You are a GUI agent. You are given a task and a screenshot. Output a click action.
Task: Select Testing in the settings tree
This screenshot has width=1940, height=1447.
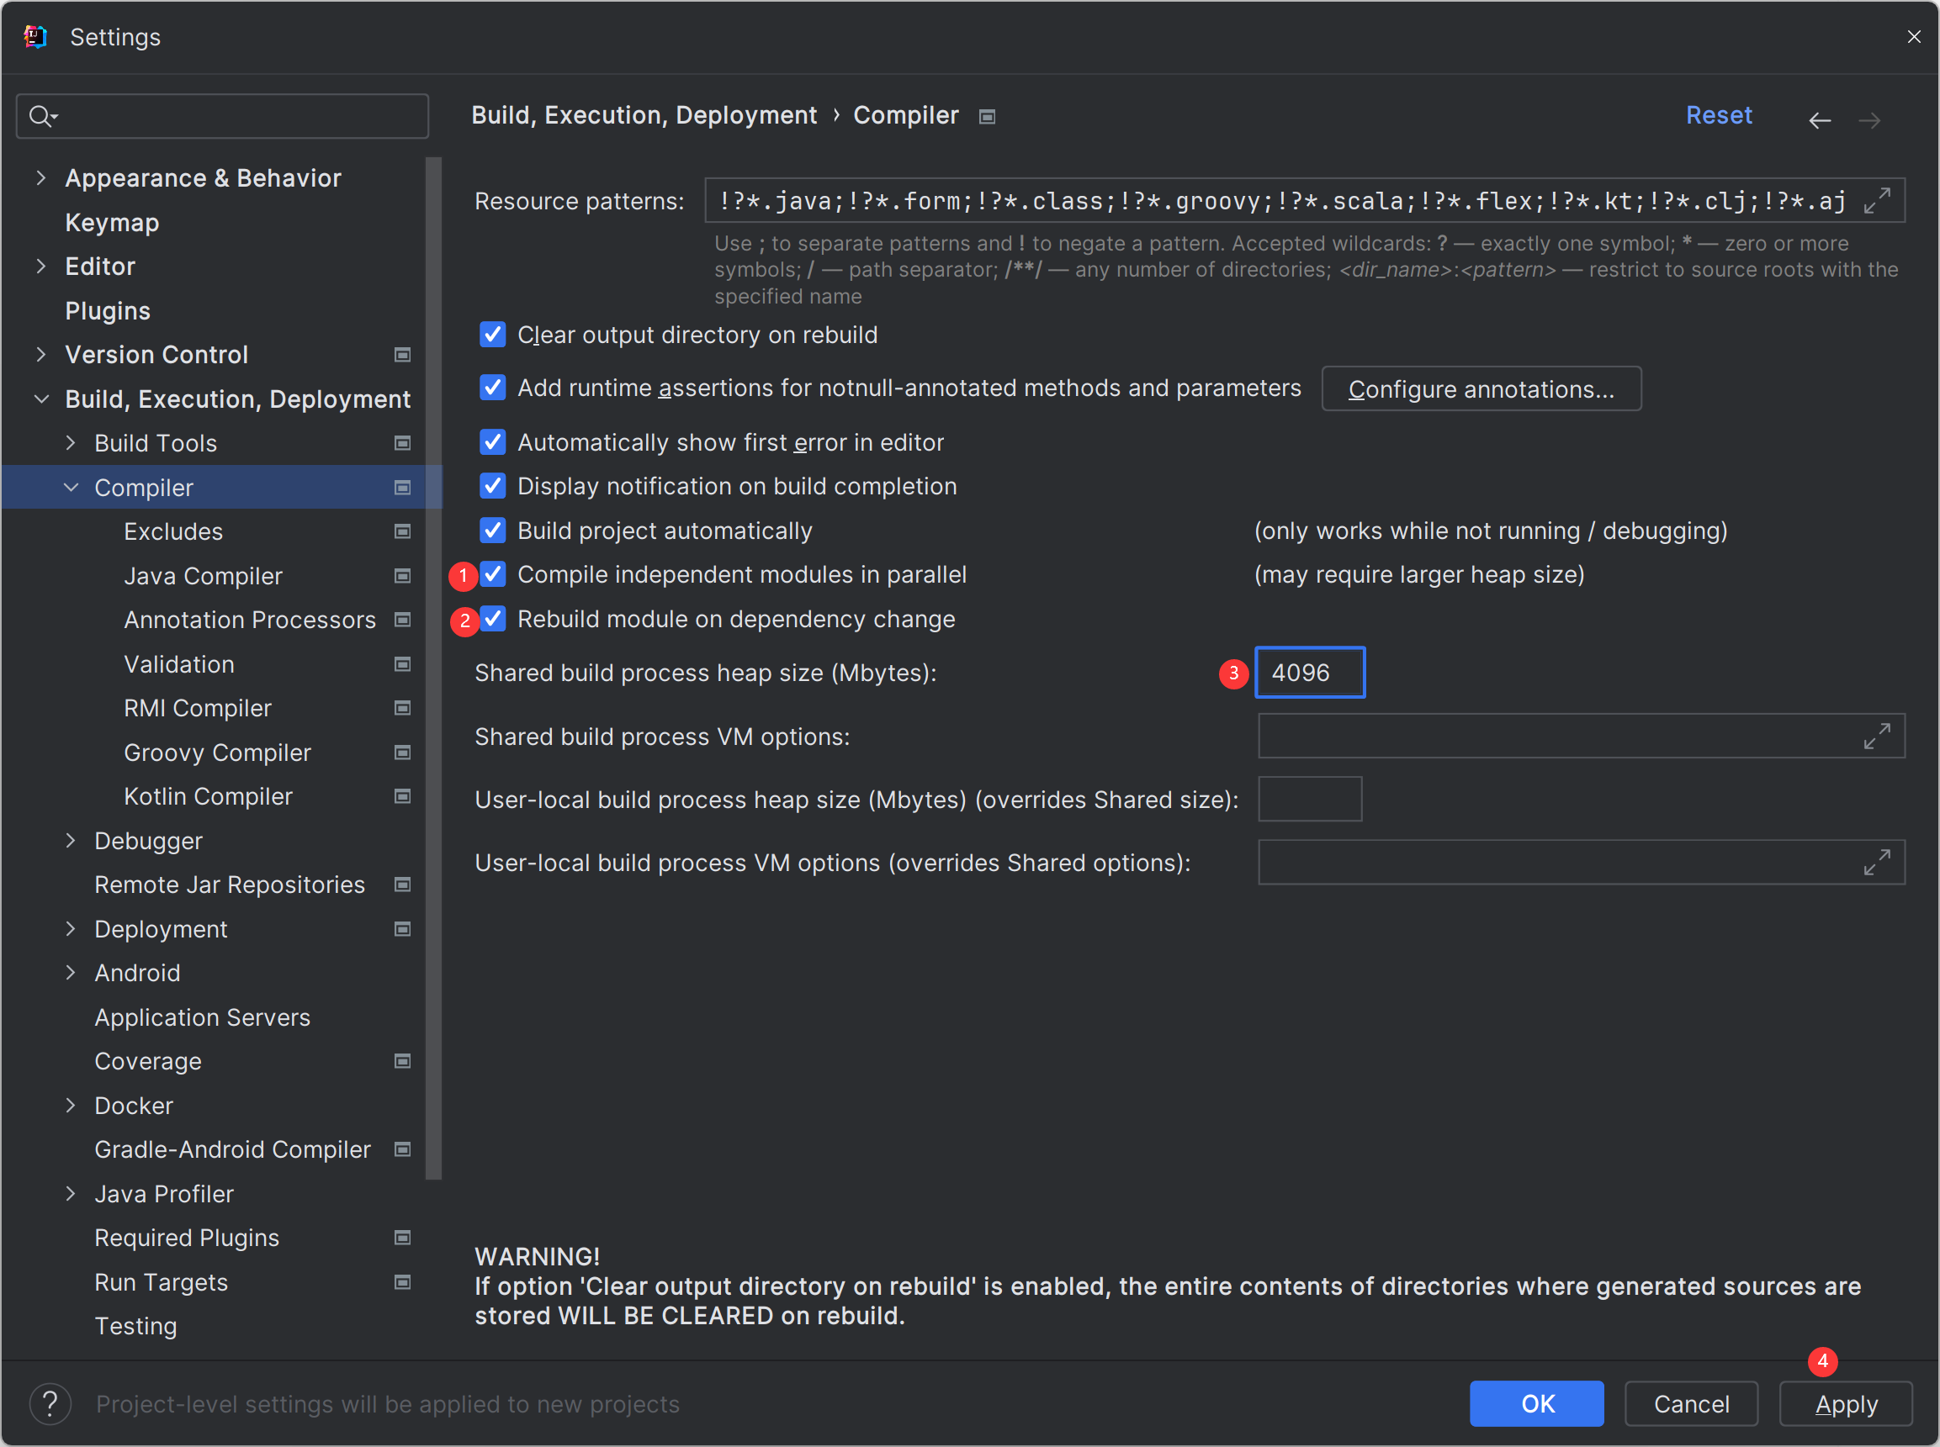click(x=135, y=1326)
